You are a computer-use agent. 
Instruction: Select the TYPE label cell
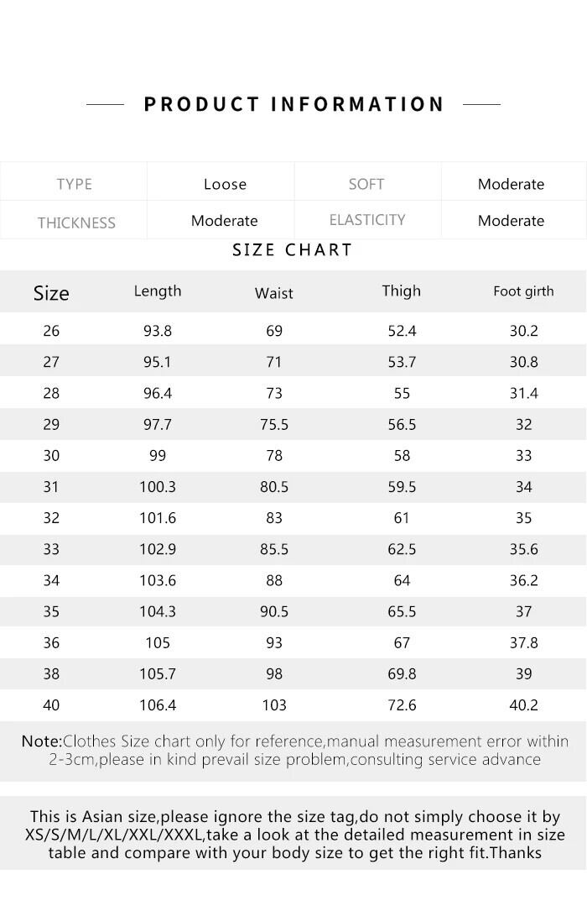pos(74,184)
